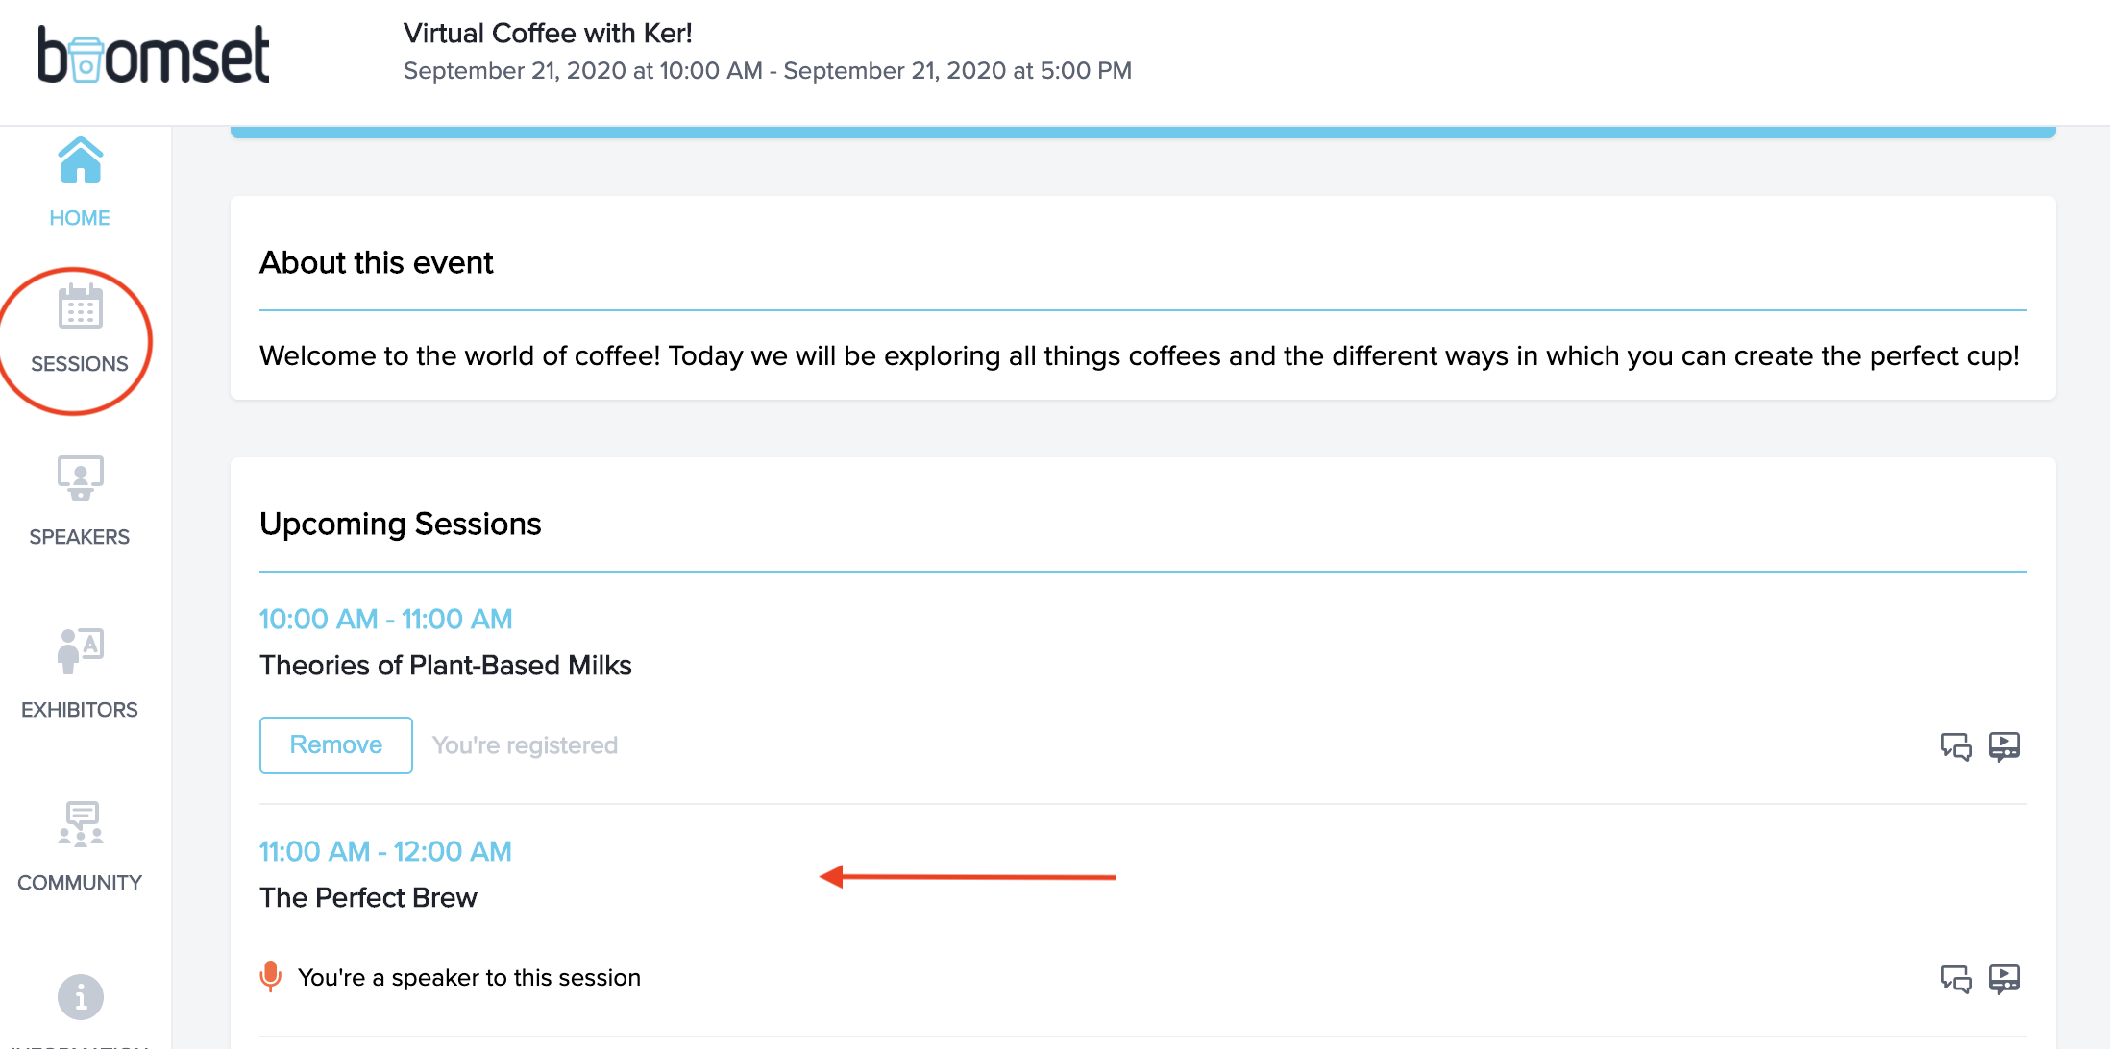Open the Speakers section
Image resolution: width=2110 pixels, height=1049 pixels.
pyautogui.click(x=80, y=500)
